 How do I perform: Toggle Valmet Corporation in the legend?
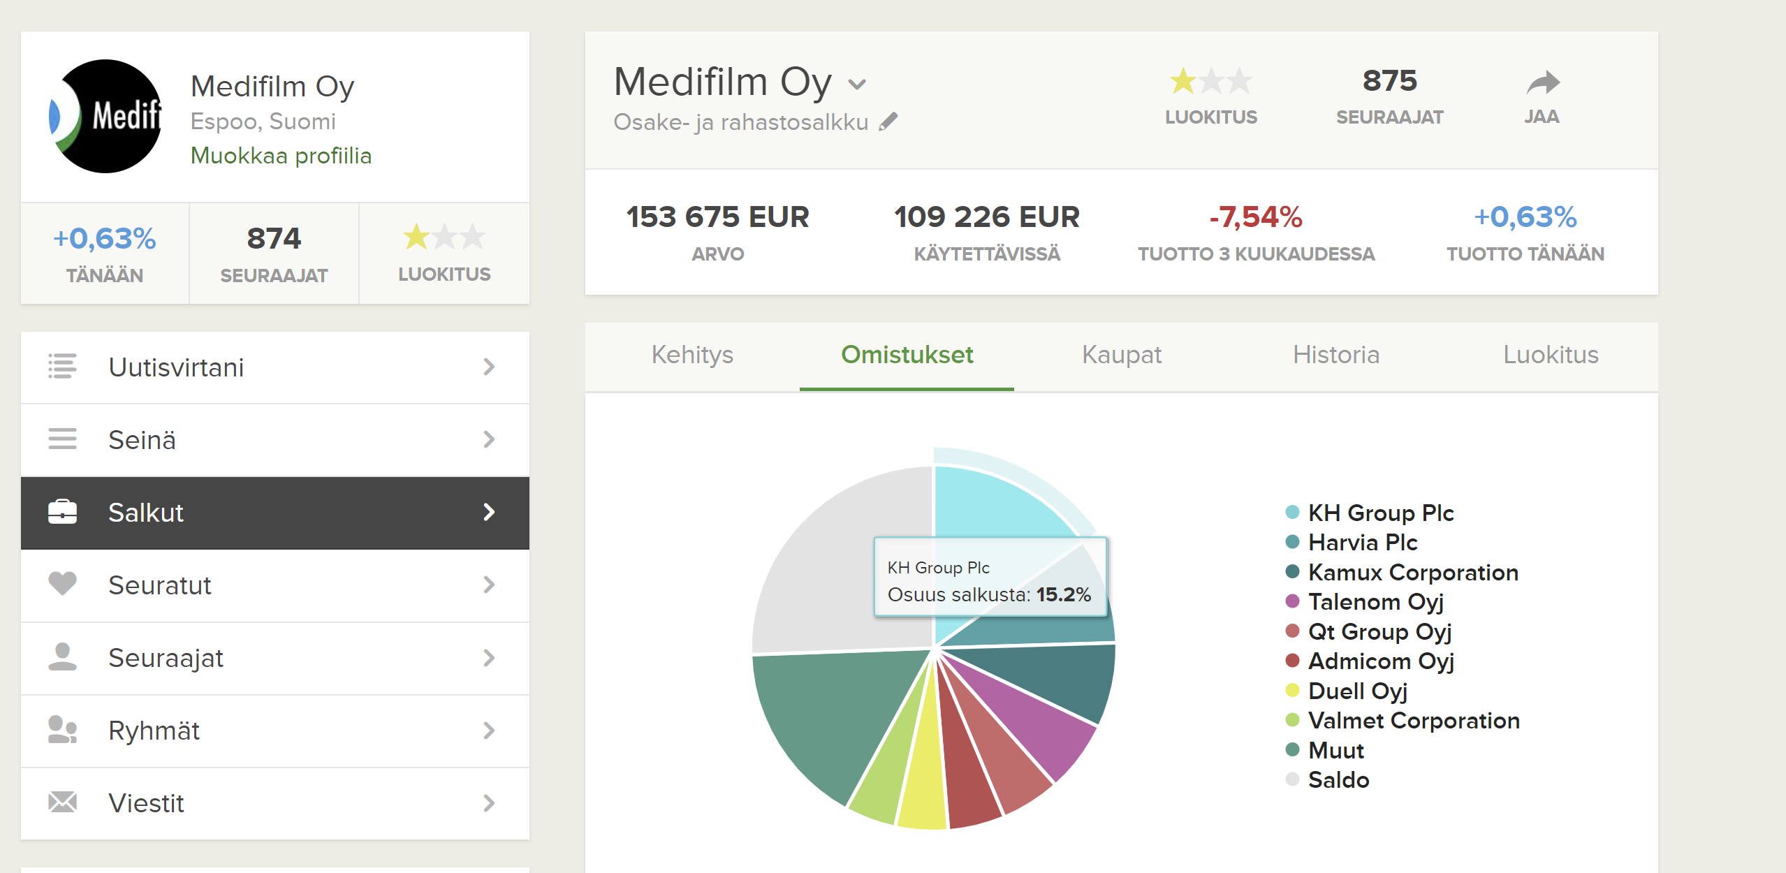point(1403,720)
